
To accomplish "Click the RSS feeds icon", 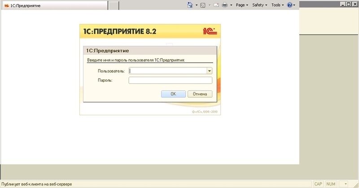I will click(203, 5).
